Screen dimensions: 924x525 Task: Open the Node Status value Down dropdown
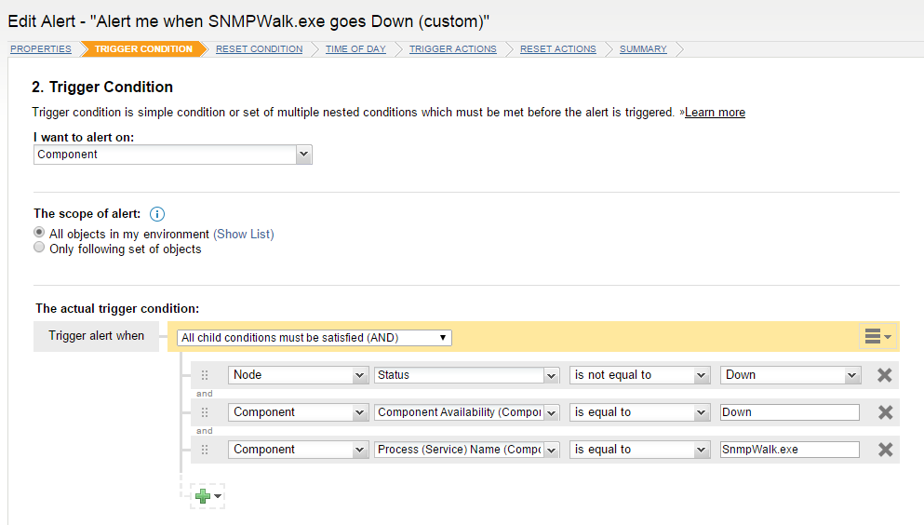click(x=790, y=375)
